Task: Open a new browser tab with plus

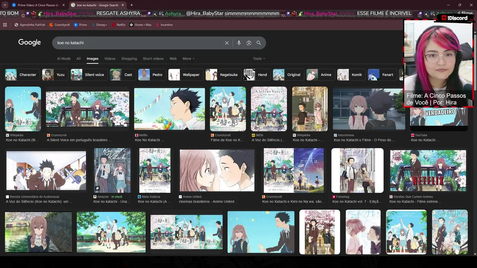Action: (x=132, y=5)
